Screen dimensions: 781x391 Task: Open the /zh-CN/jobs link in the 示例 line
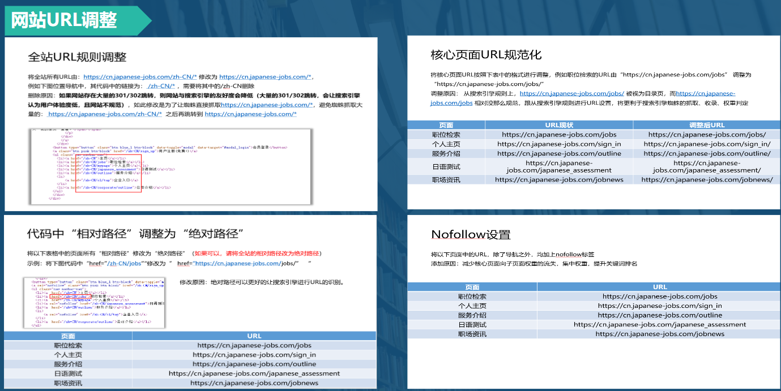[125, 263]
